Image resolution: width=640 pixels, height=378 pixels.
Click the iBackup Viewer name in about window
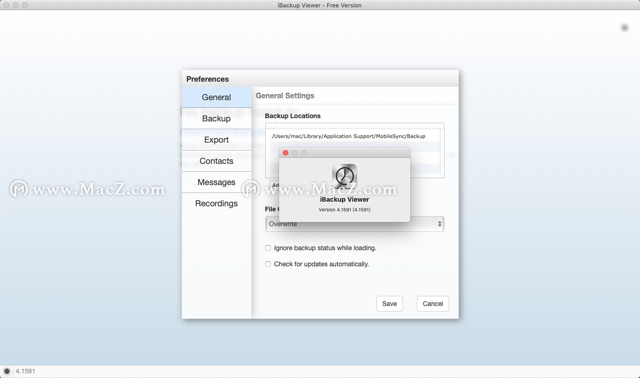pos(345,199)
